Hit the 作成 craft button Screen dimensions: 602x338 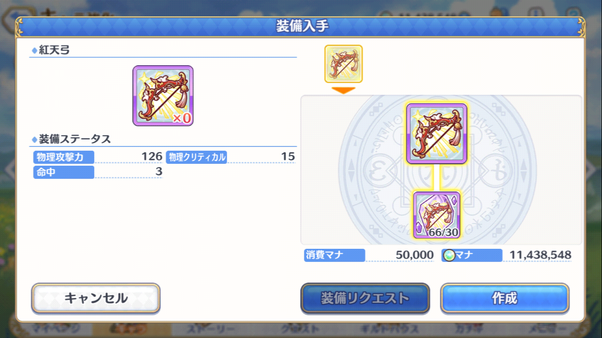pos(505,298)
